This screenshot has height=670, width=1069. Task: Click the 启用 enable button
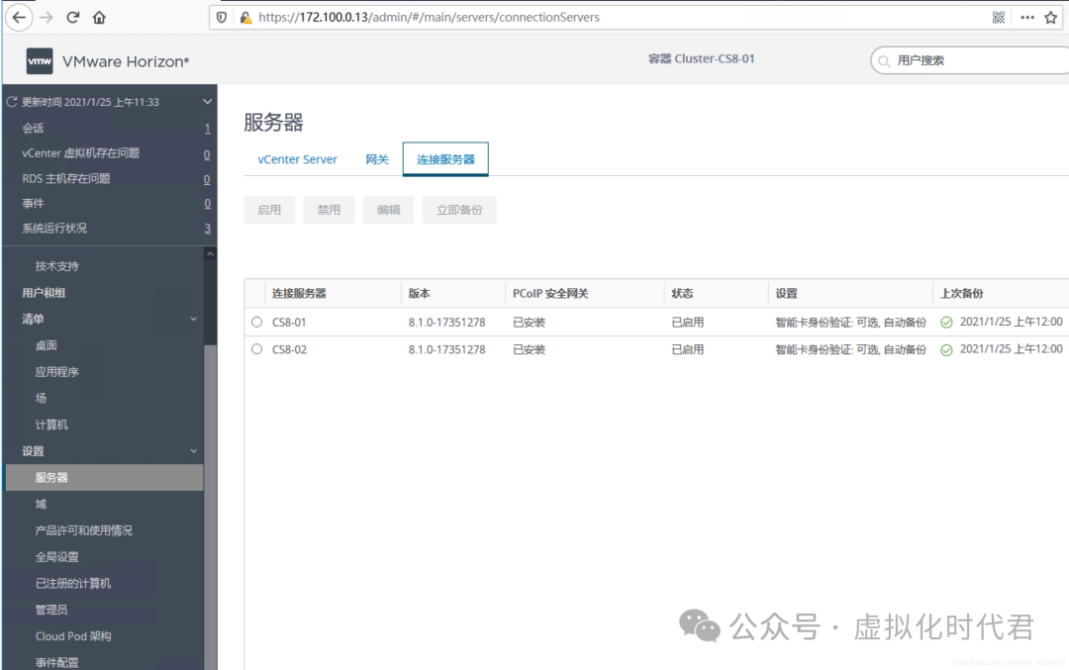click(x=269, y=210)
